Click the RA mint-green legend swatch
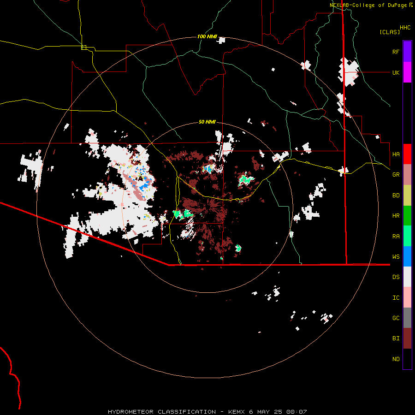The image size is (415, 415). click(x=407, y=236)
